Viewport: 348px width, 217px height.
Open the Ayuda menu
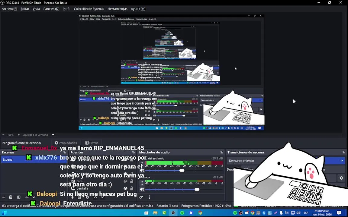(138, 9)
